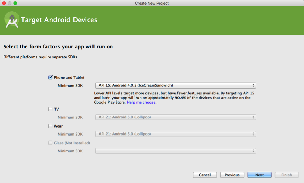Uncheck the Phone and Tablet checkbox
304x183 pixels.
coord(50,77)
